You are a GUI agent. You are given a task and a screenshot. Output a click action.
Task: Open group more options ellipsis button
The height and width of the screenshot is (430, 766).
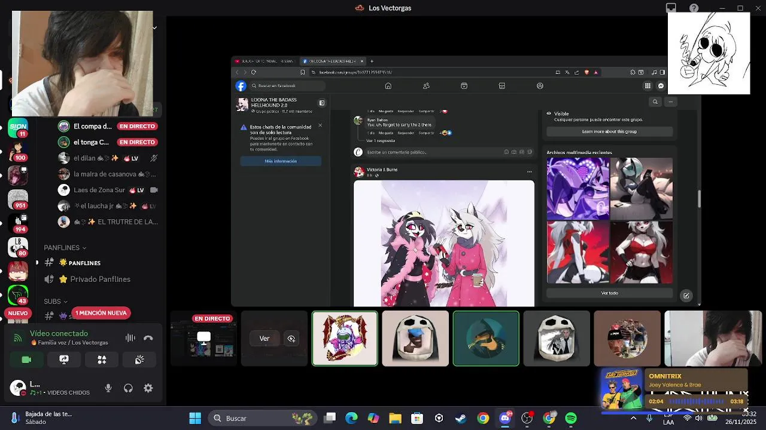click(x=670, y=102)
